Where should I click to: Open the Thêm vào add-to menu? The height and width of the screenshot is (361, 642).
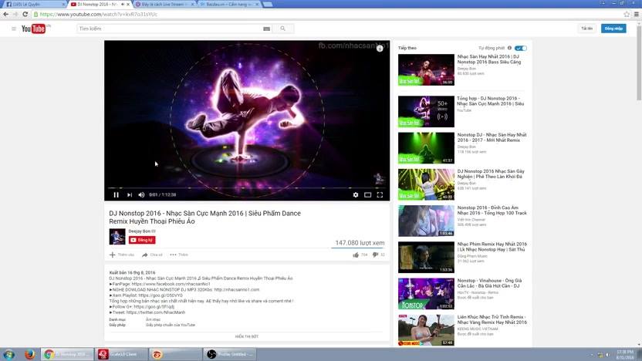click(122, 255)
